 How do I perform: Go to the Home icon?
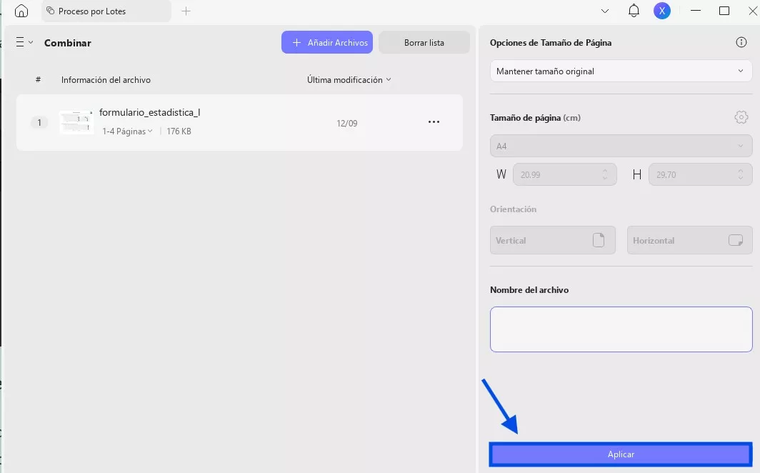click(x=21, y=11)
